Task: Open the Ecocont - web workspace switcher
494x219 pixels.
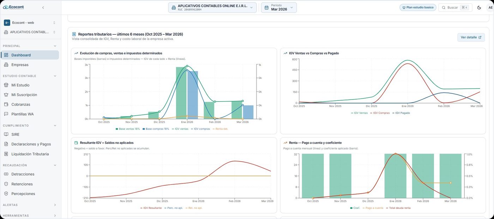Action: click(30, 23)
